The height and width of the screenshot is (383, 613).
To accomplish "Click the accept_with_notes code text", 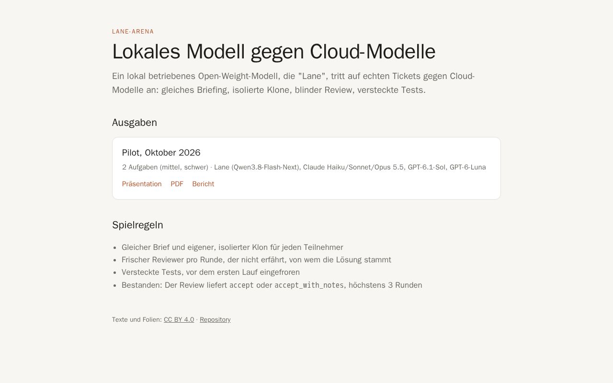I will click(309, 285).
